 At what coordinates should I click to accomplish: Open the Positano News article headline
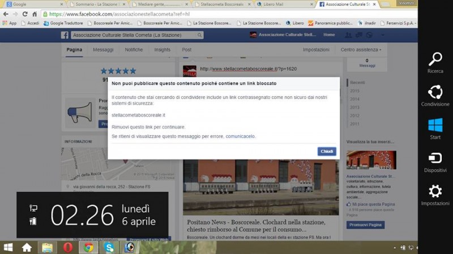point(256,226)
